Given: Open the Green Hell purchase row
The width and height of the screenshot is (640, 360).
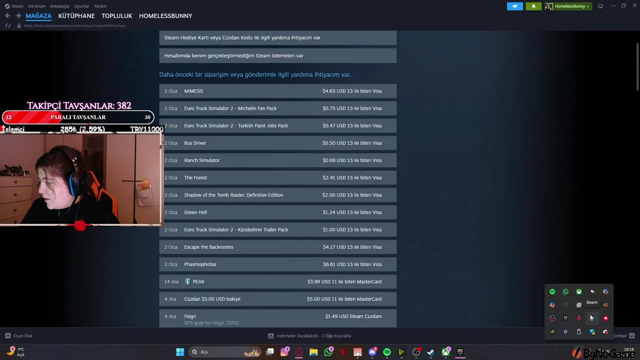Looking at the screenshot, I should (x=278, y=212).
